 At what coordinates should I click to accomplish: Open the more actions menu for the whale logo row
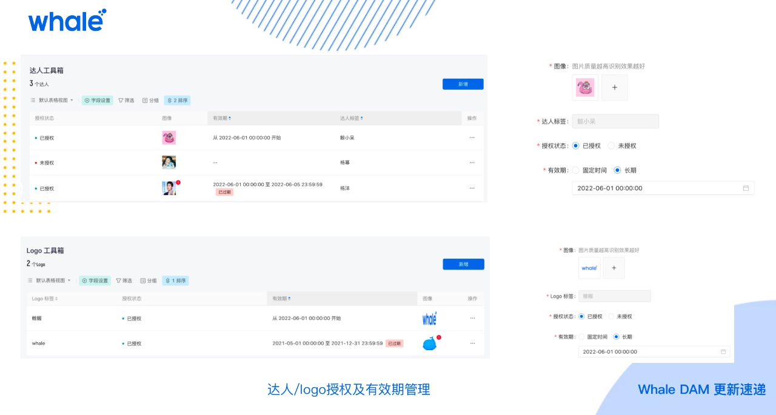pyautogui.click(x=472, y=343)
